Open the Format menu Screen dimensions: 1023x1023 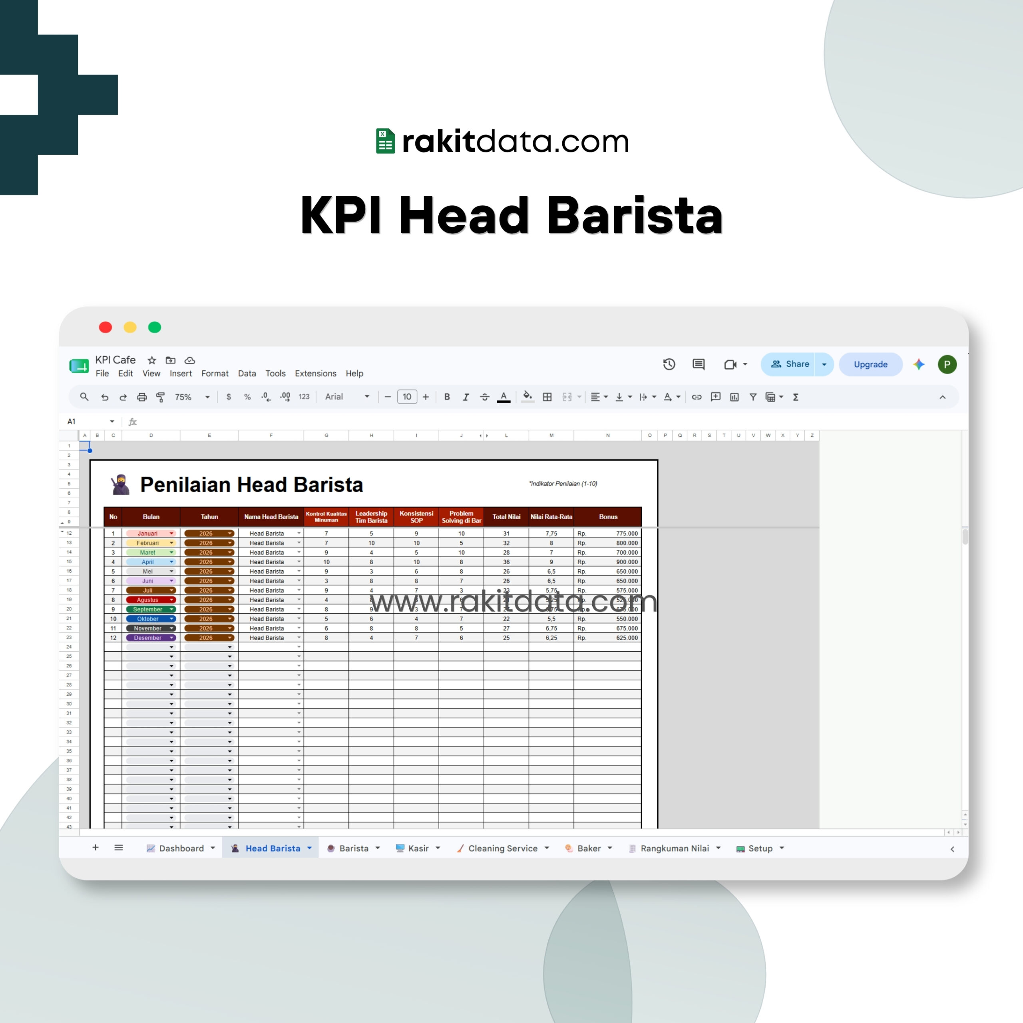point(215,374)
